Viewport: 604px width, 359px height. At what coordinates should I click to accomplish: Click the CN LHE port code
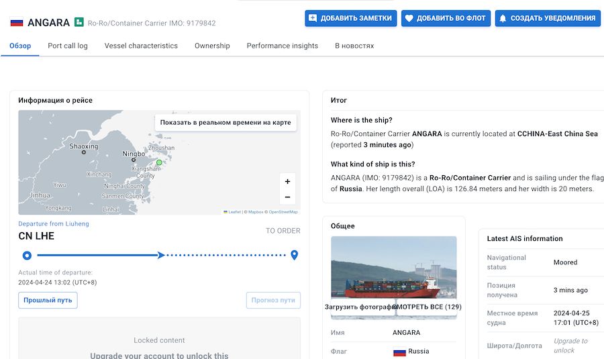(36, 236)
